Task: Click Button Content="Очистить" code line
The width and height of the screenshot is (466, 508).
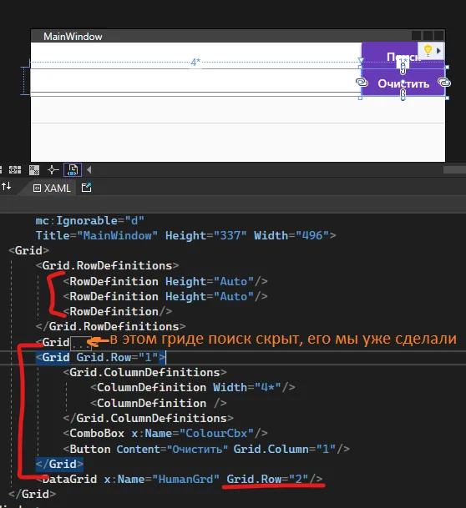Action: [x=206, y=449]
